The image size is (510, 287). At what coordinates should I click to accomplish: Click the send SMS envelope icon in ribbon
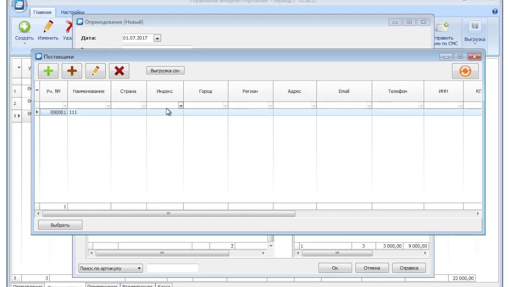[x=442, y=27]
